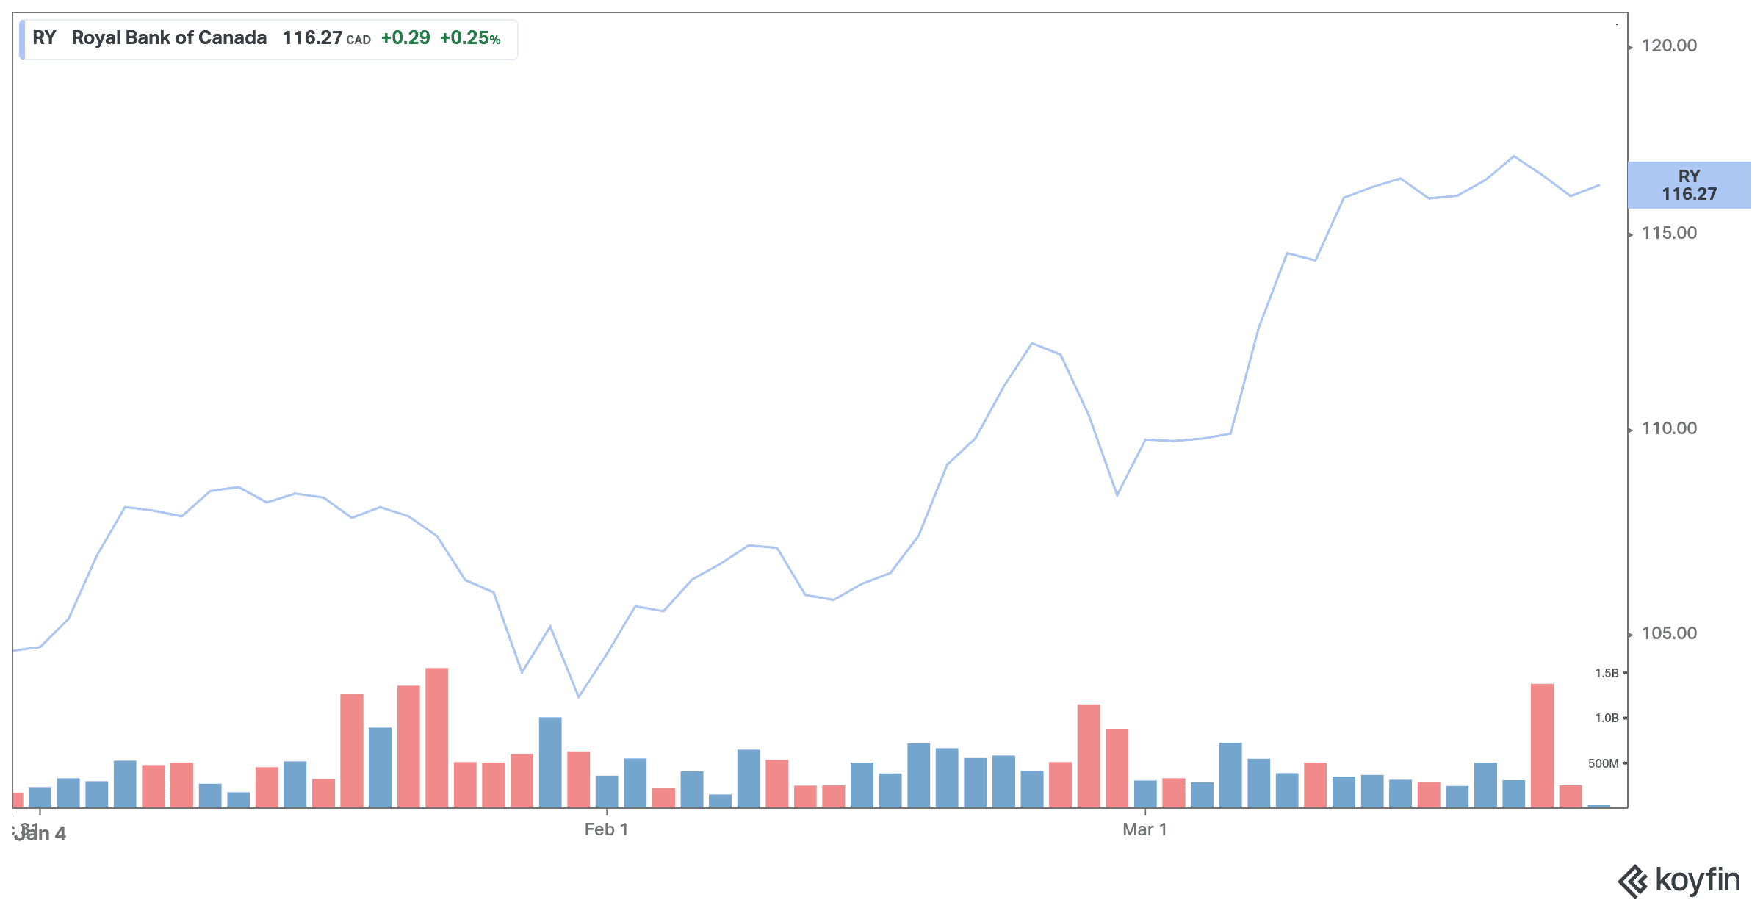Click the 500M volume axis label
Viewport: 1763px width, 911px height.
coord(1603,763)
